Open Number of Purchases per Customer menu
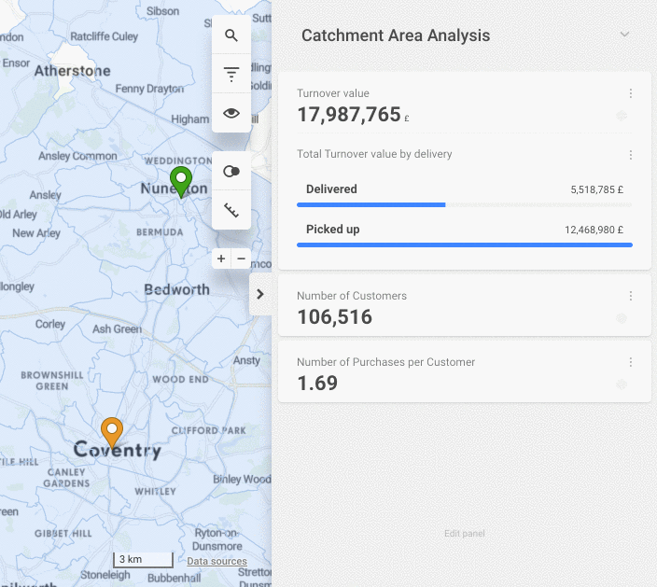Screen dimensions: 657x587 coord(631,362)
